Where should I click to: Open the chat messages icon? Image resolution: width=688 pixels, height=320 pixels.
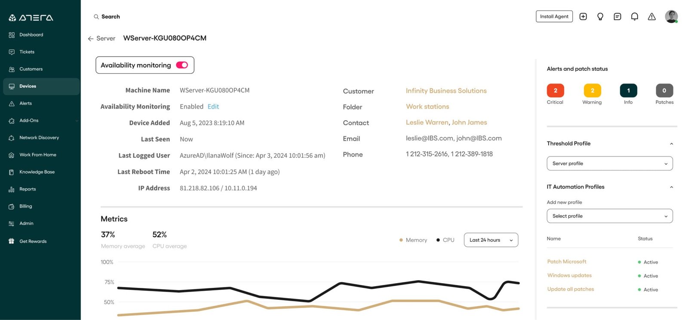coord(617,17)
